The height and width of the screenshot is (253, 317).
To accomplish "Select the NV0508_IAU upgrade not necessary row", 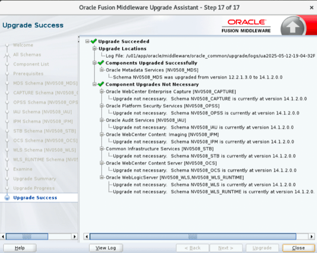I will click(203, 127).
